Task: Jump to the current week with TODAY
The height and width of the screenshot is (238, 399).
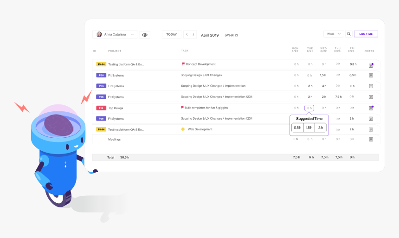Action: [172, 35]
